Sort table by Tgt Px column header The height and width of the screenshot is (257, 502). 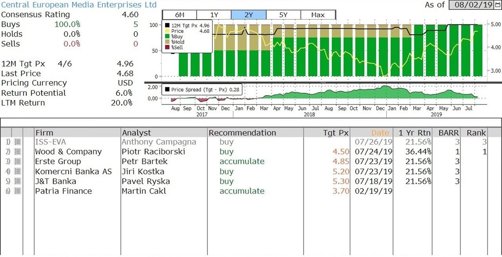(326, 132)
